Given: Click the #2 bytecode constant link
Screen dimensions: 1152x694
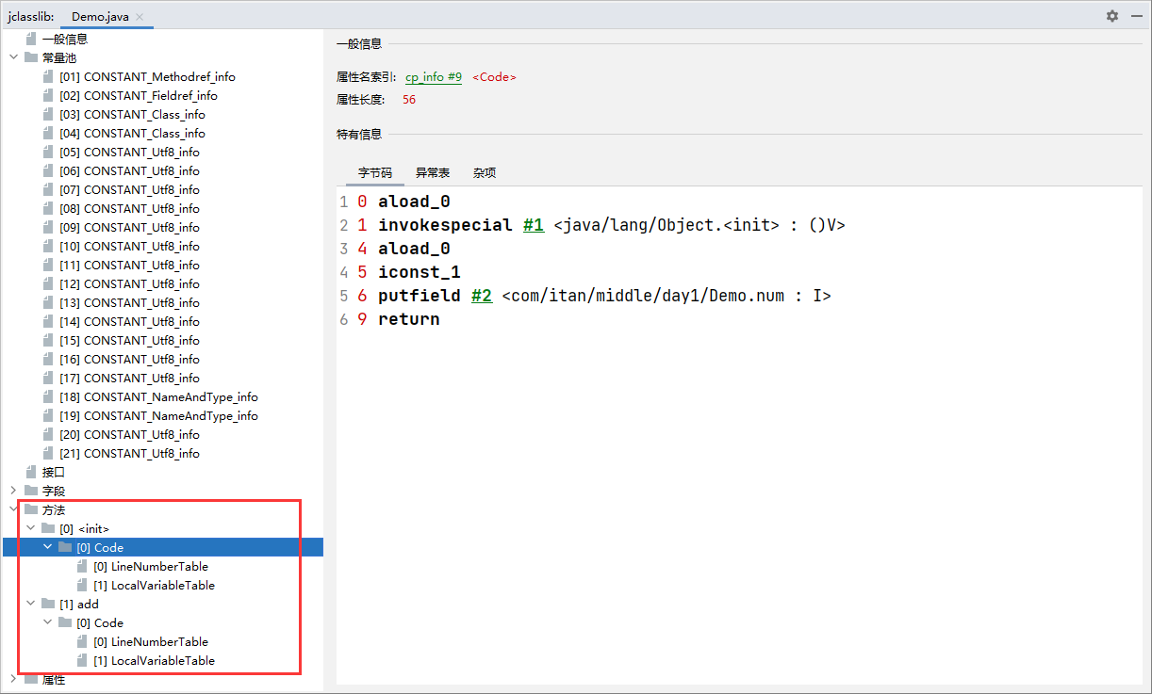Looking at the screenshot, I should click(482, 295).
